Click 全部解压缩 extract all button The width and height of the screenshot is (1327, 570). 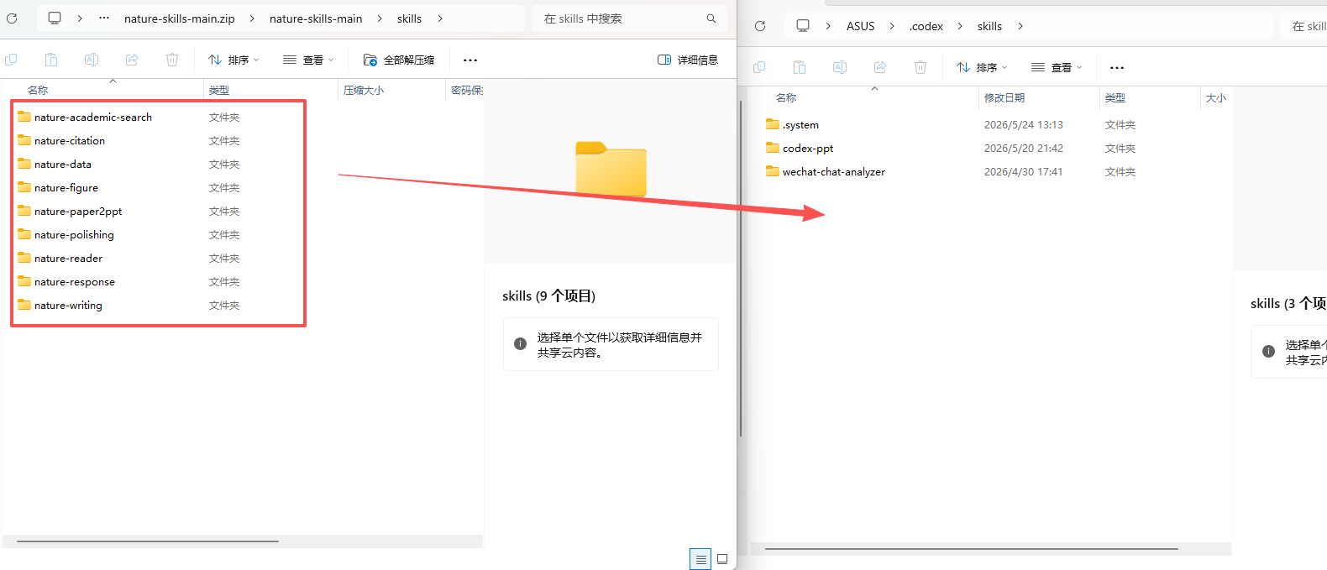pos(399,60)
